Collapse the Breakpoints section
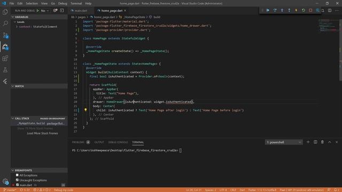 pos(13,170)
